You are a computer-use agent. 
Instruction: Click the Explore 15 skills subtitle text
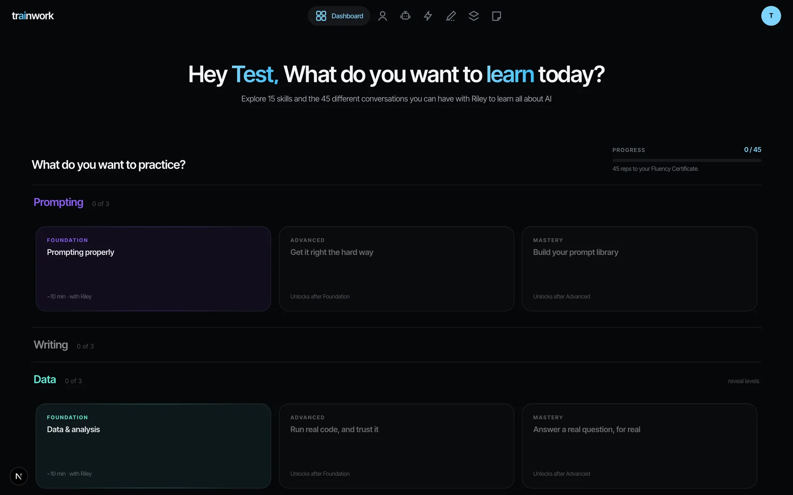pyautogui.click(x=396, y=99)
